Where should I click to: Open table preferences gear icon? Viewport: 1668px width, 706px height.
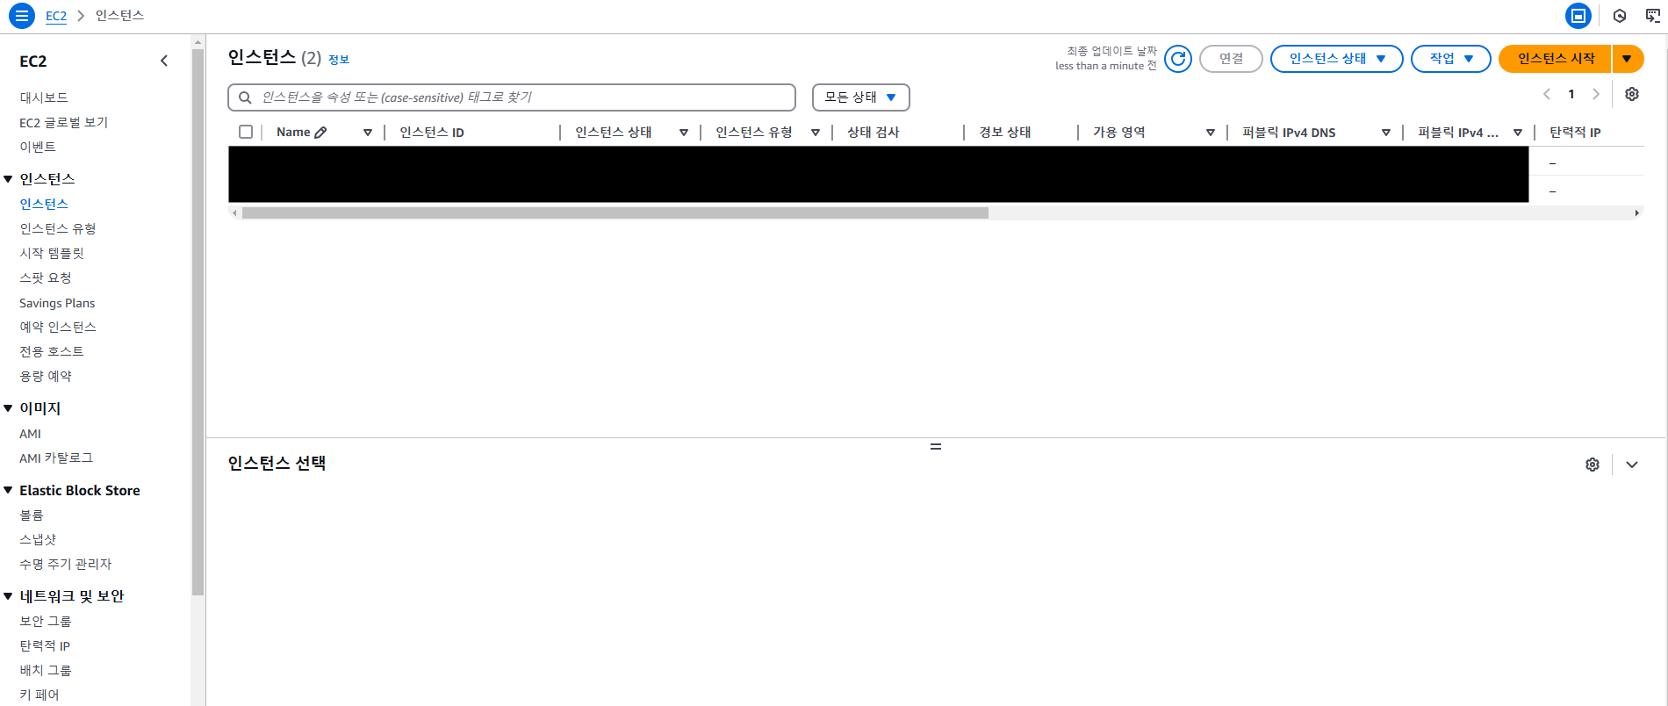coord(1632,94)
